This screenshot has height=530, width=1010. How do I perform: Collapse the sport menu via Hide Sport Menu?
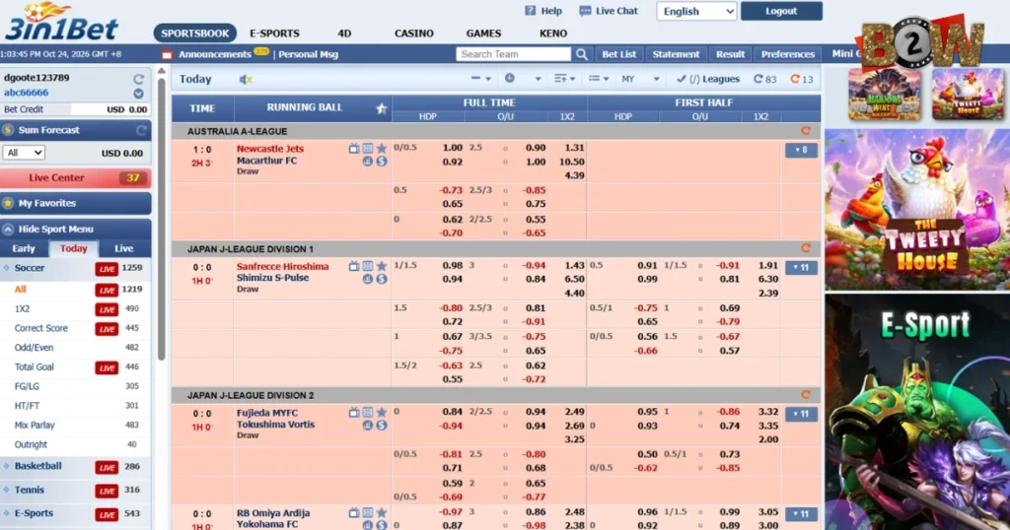click(75, 229)
